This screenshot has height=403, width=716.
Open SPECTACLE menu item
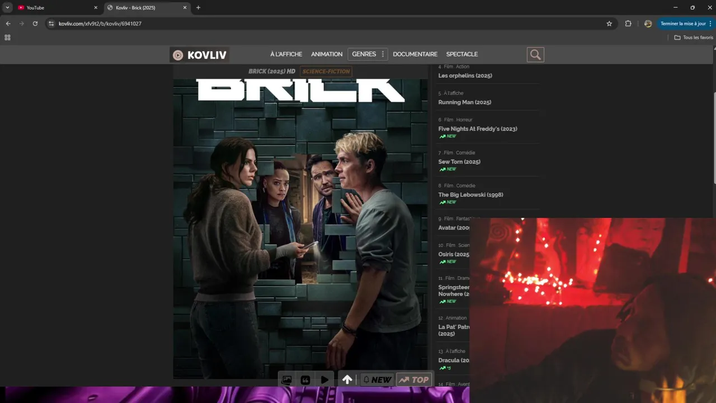point(462,54)
